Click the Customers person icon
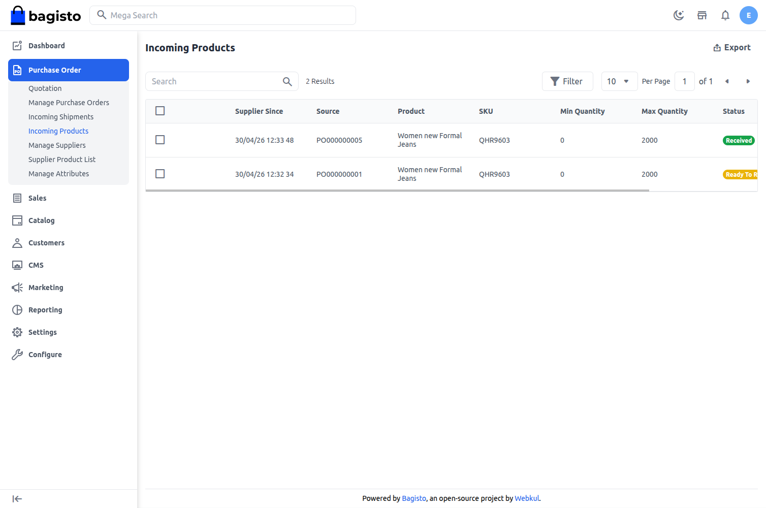This screenshot has width=766, height=508. [x=17, y=243]
